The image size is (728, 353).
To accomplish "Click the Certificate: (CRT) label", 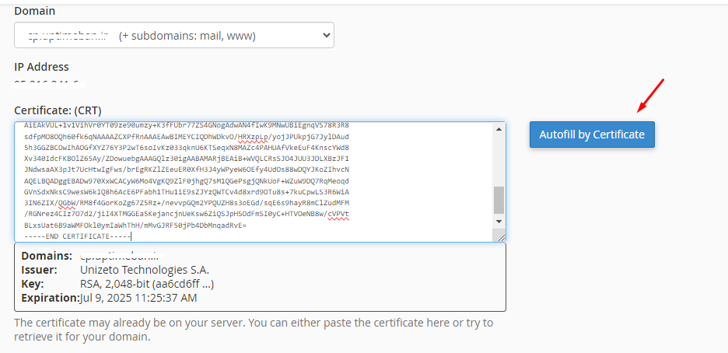I will tap(58, 110).
